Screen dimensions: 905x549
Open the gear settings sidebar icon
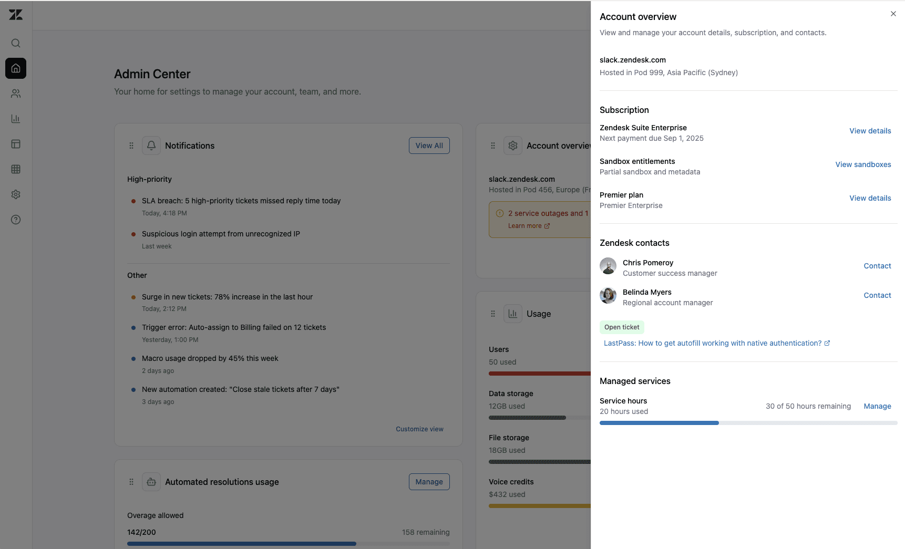16,194
